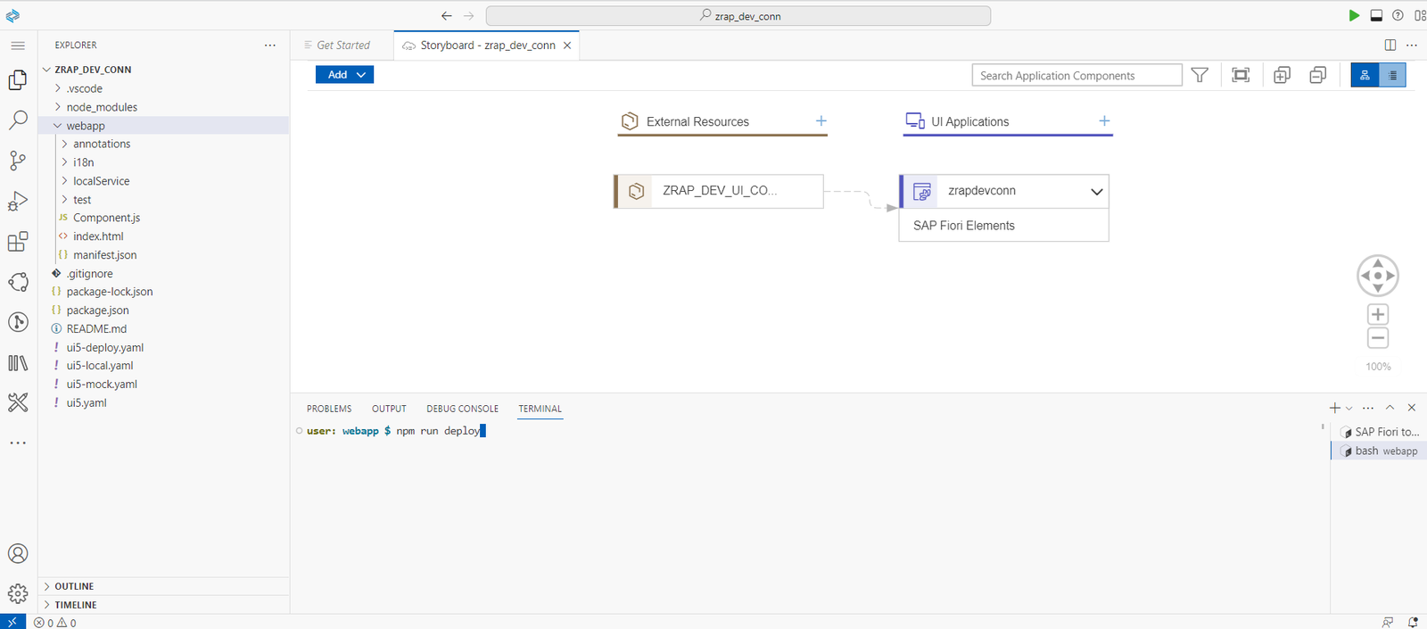Open the PROBLEMS panel tab
The height and width of the screenshot is (629, 1427).
(x=329, y=409)
